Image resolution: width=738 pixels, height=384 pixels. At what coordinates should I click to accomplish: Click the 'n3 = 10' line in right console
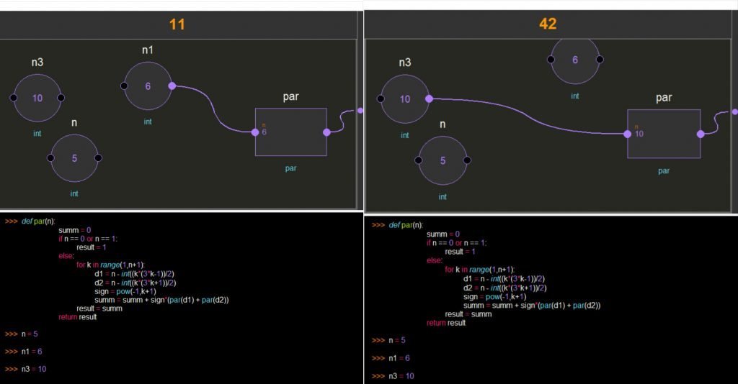(x=401, y=376)
